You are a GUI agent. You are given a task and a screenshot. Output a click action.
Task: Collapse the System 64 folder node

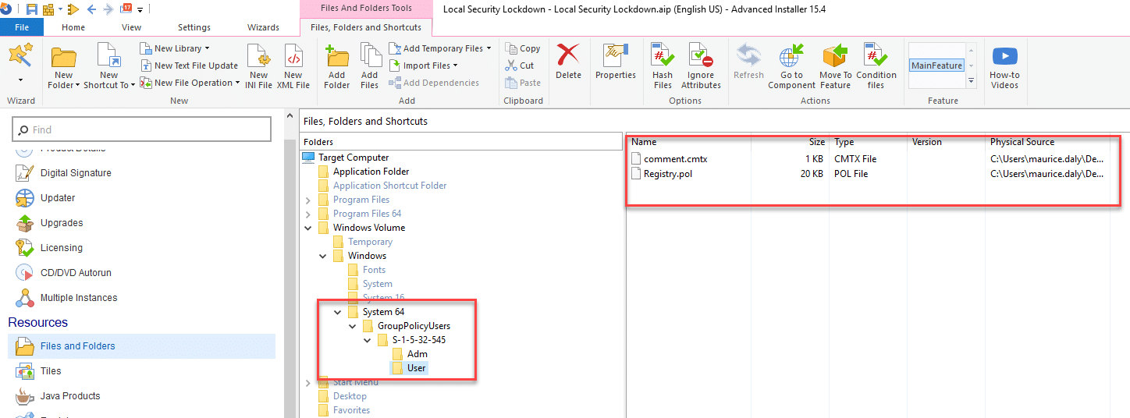click(338, 312)
